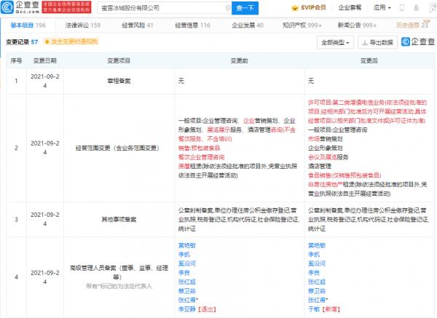Open SVIP会员 link

[313, 7]
